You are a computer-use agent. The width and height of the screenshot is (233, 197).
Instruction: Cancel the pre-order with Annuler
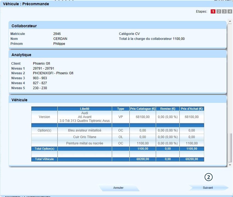[118, 188]
